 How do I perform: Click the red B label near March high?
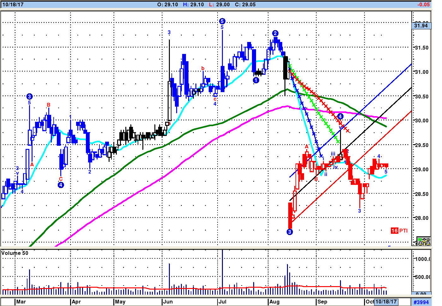tap(49, 105)
